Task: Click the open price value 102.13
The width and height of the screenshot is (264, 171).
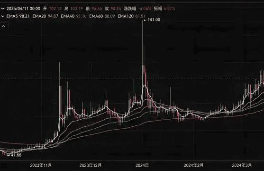Action: point(55,9)
